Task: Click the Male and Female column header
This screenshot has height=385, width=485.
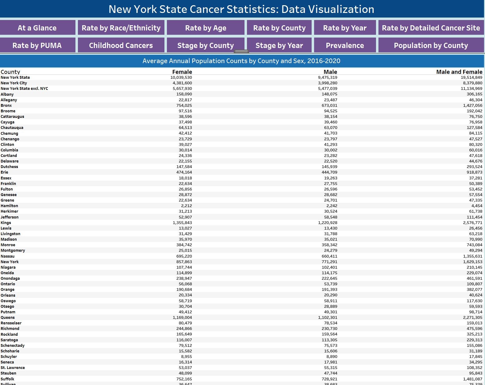Action: pos(459,72)
